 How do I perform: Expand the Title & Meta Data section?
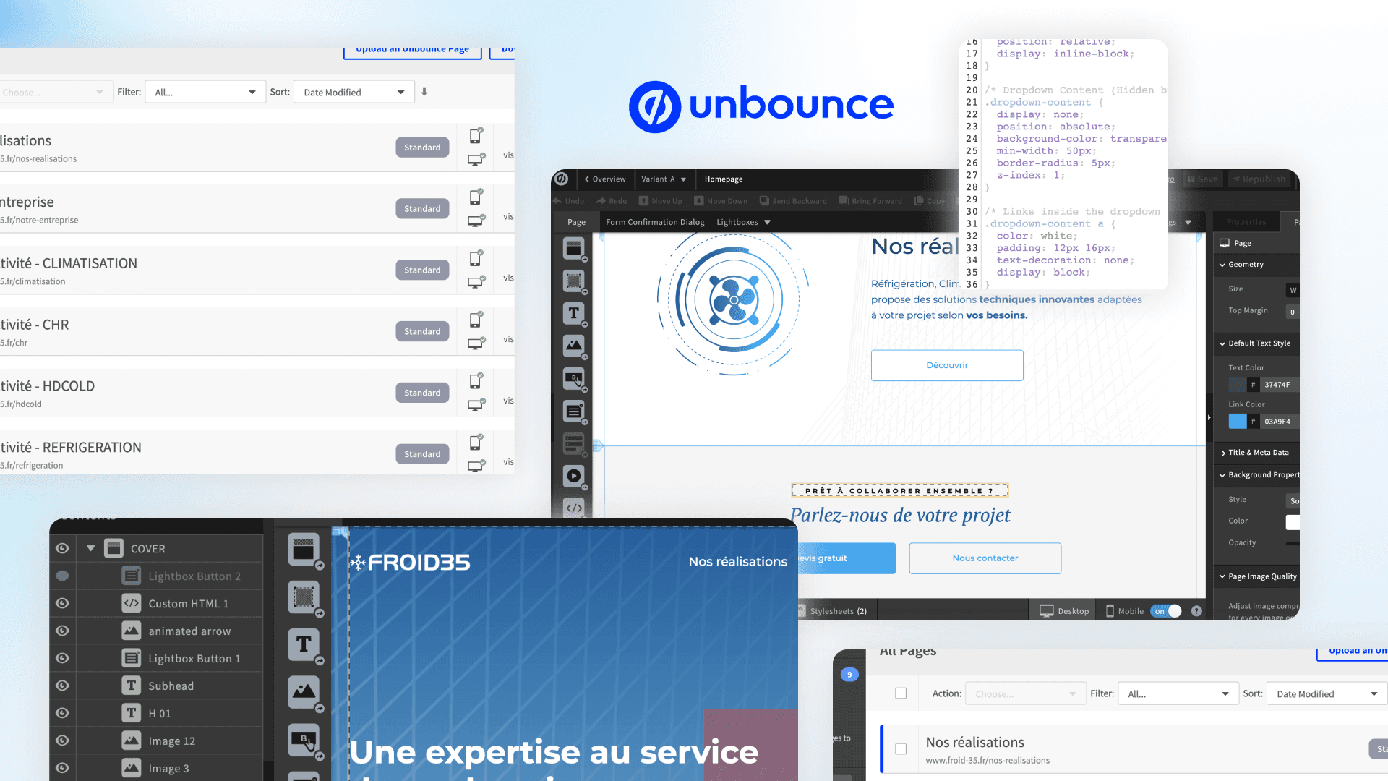point(1257,453)
